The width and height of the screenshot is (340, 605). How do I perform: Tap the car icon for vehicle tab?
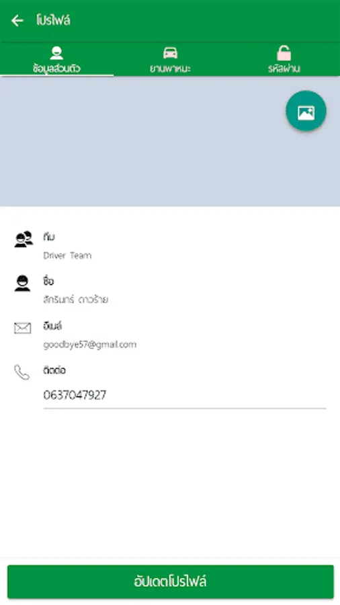[170, 52]
